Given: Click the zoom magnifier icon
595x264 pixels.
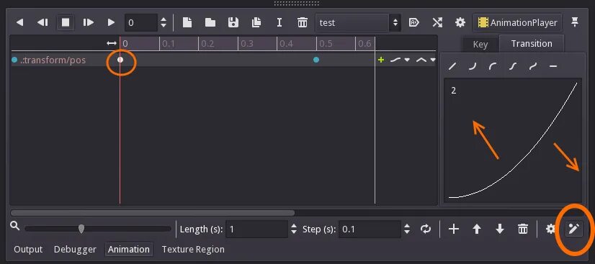Looking at the screenshot, I should [x=15, y=226].
